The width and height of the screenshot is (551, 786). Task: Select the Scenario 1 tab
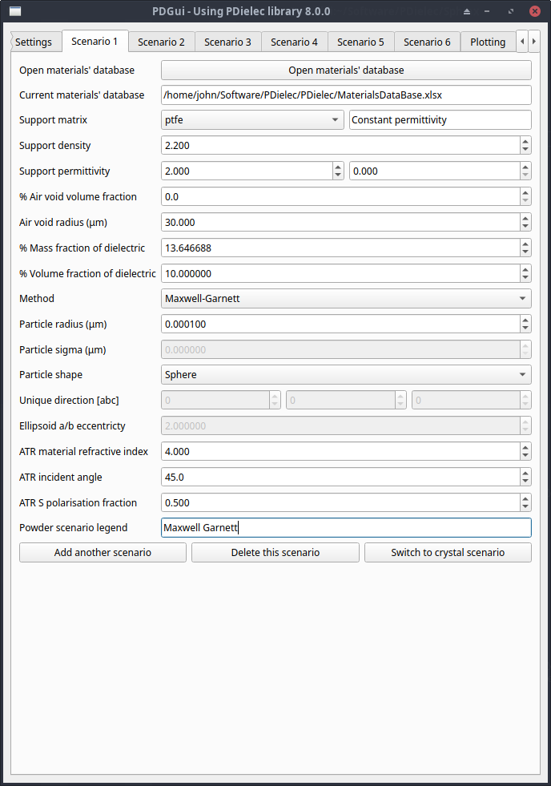click(95, 41)
